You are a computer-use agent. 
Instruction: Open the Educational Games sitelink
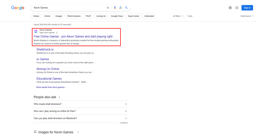(49, 78)
